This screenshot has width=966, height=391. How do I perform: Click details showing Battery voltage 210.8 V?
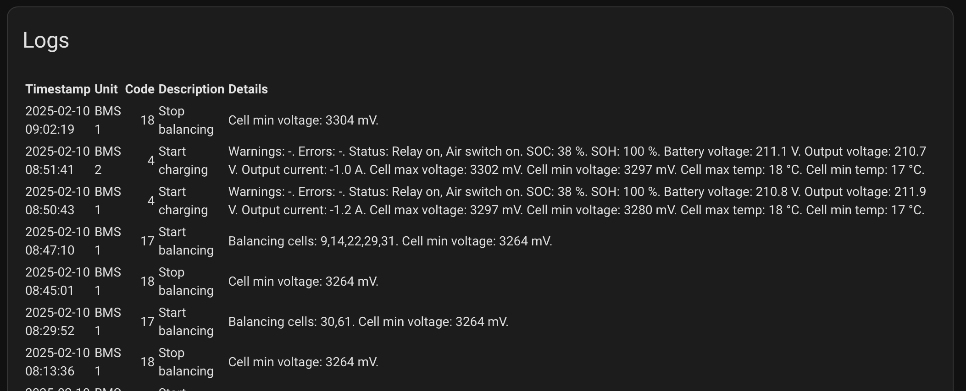[x=577, y=201]
